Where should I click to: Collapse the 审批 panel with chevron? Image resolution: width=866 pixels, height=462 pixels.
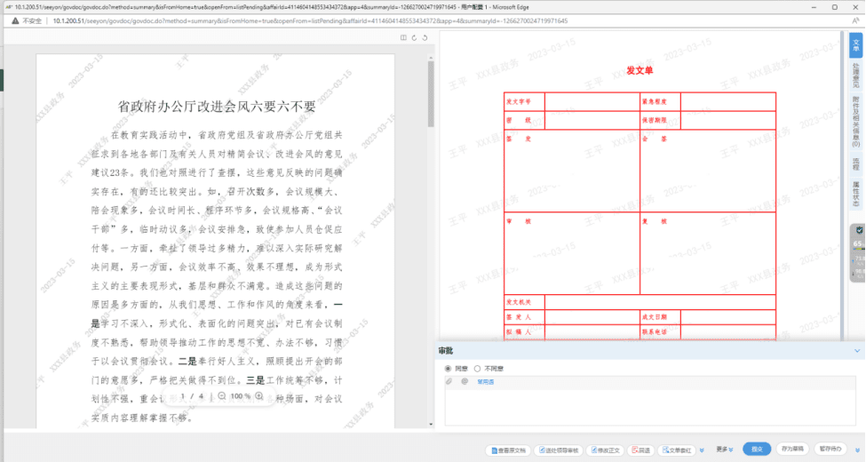click(x=857, y=351)
